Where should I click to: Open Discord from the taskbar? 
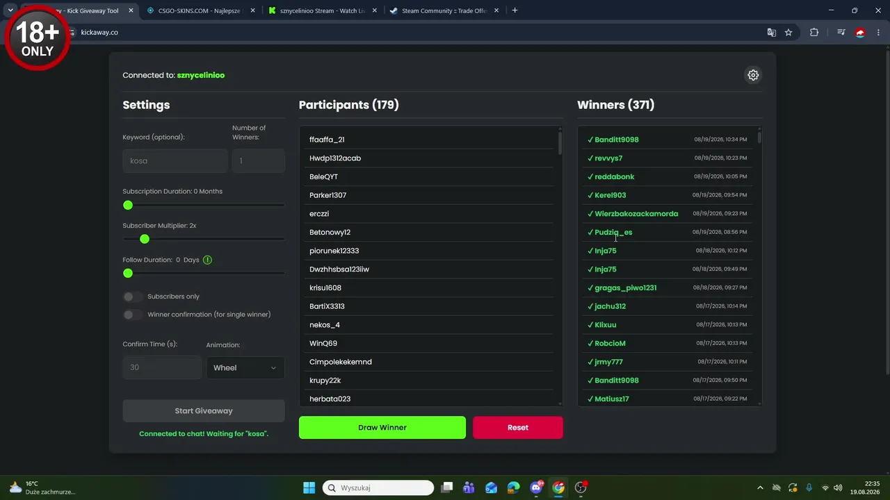(x=536, y=487)
